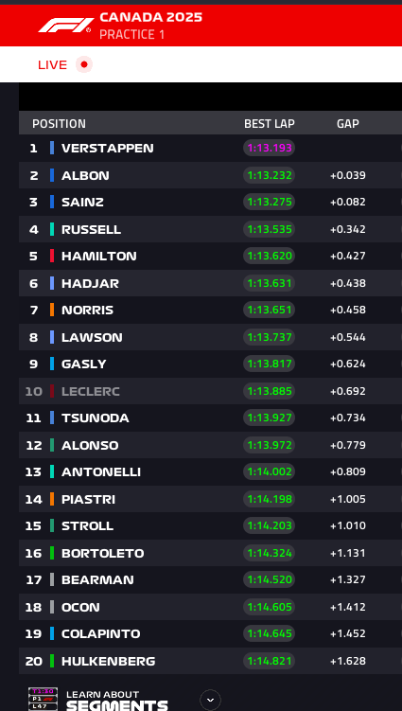Click Bearman's grey team color bar
The width and height of the screenshot is (402, 711).
52,580
